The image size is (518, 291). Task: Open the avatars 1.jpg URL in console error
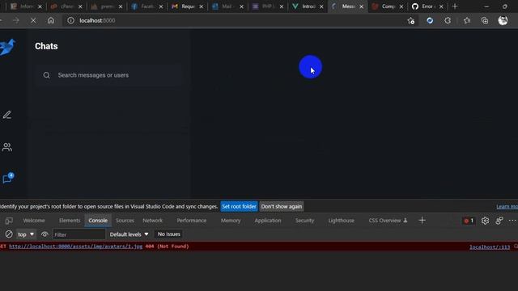(x=75, y=247)
